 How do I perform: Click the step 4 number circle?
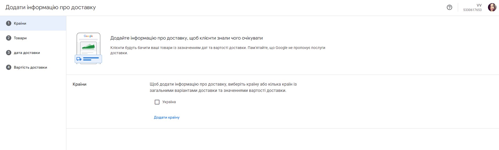pyautogui.click(x=8, y=67)
